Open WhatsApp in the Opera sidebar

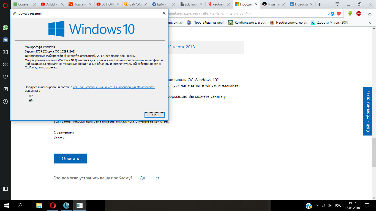coord(5,27)
